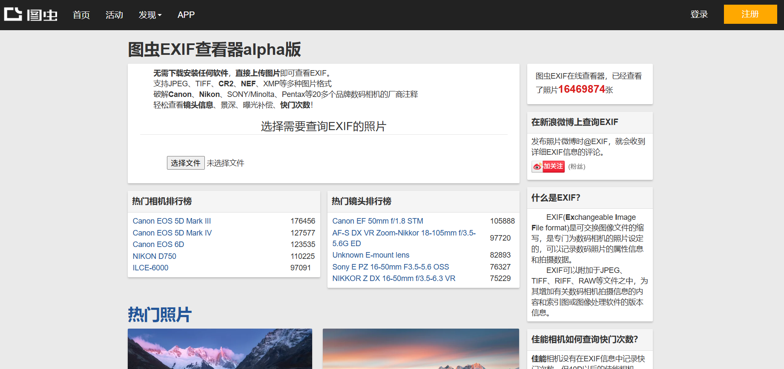Click the 热门相机排行榜 panel heading
The width and height of the screenshot is (784, 369).
point(162,202)
